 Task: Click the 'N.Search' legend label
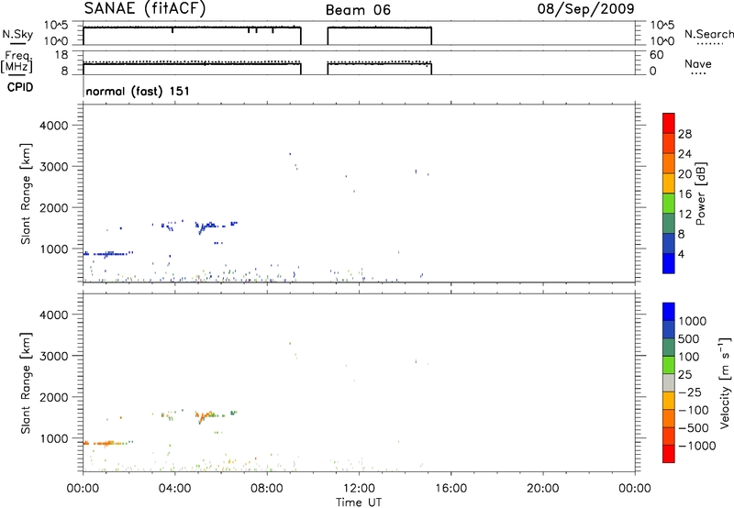(708, 34)
